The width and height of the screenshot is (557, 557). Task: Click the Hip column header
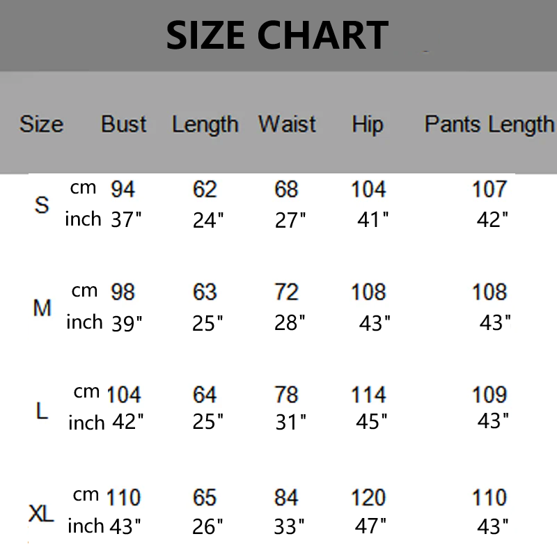tap(367, 125)
